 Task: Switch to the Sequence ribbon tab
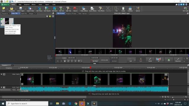point(27,5)
